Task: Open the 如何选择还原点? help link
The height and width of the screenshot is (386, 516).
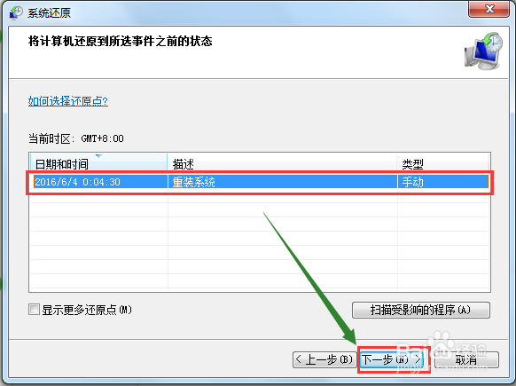Action: [68, 101]
